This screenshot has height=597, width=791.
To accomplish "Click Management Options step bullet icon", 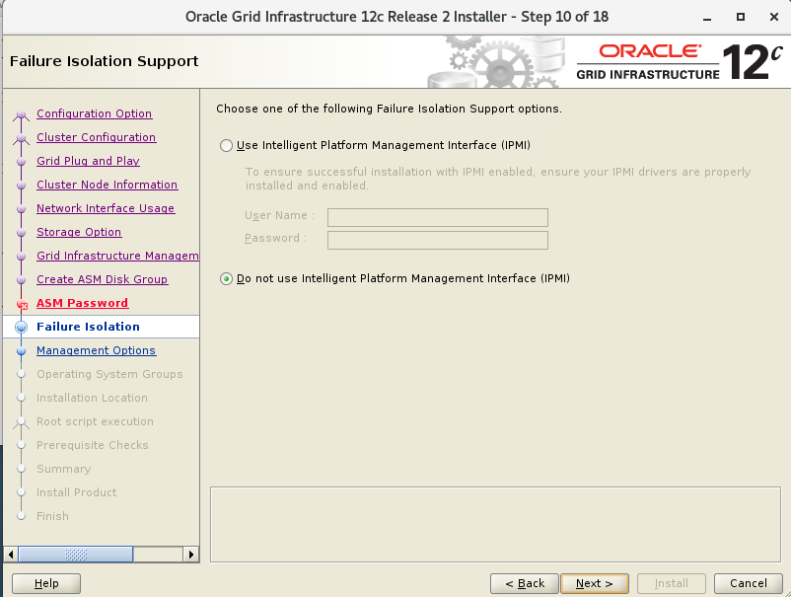I will (x=21, y=350).
